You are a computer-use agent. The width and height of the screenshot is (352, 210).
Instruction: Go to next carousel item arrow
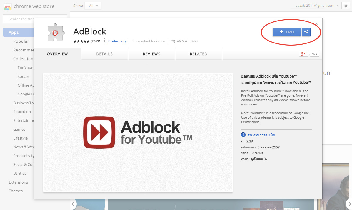[x=349, y=204]
